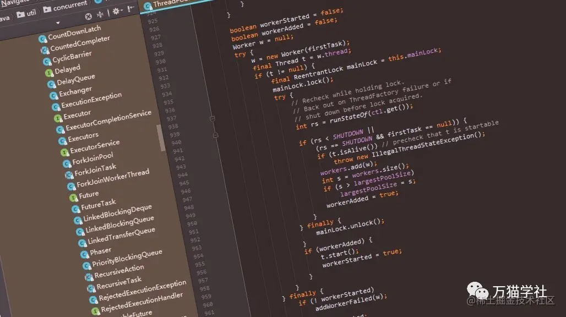The image size is (566, 317).
Task: Click the project tree vertical scrollbar thumb
Action: [161, 138]
